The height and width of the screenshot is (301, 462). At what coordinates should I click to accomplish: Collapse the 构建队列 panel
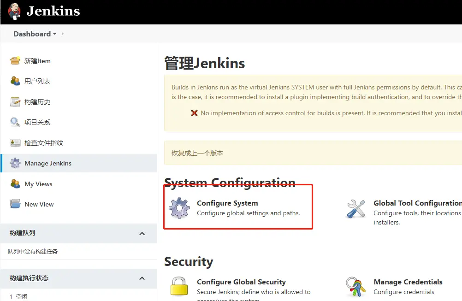(x=142, y=233)
